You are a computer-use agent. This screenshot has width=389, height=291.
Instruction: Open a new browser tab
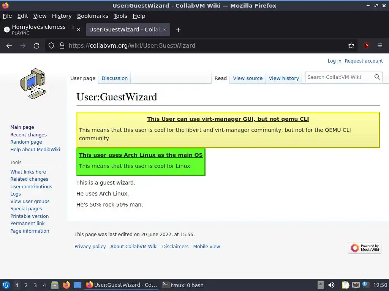(178, 30)
